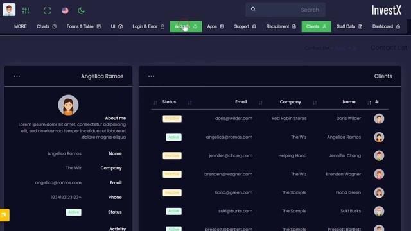Viewport: 411px width, 231px height.
Task: Open the Login & Error menu
Action: (x=148, y=26)
